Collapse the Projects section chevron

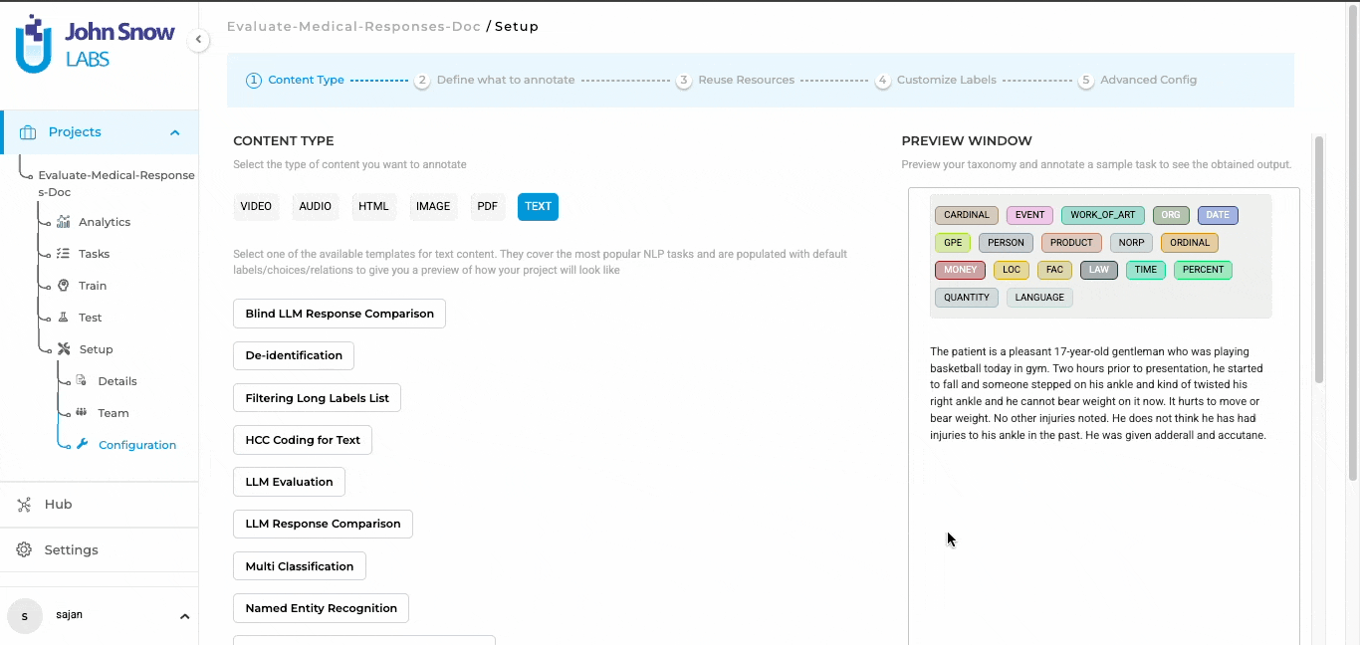tap(175, 132)
